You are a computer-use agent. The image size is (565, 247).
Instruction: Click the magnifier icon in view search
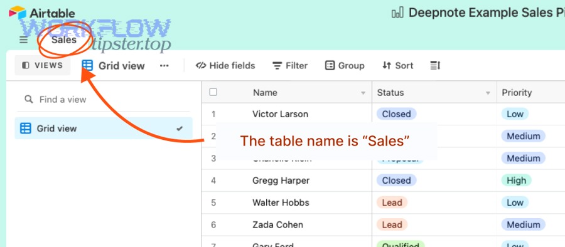pos(28,99)
